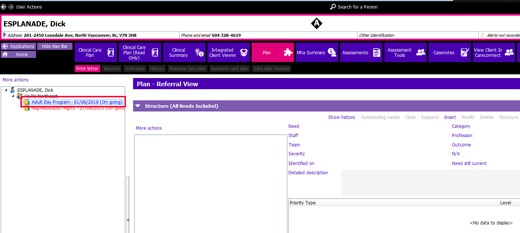Image resolution: width=520 pixels, height=233 pixels.
Task: Expand the Address disclosure triangle
Action: point(5,35)
